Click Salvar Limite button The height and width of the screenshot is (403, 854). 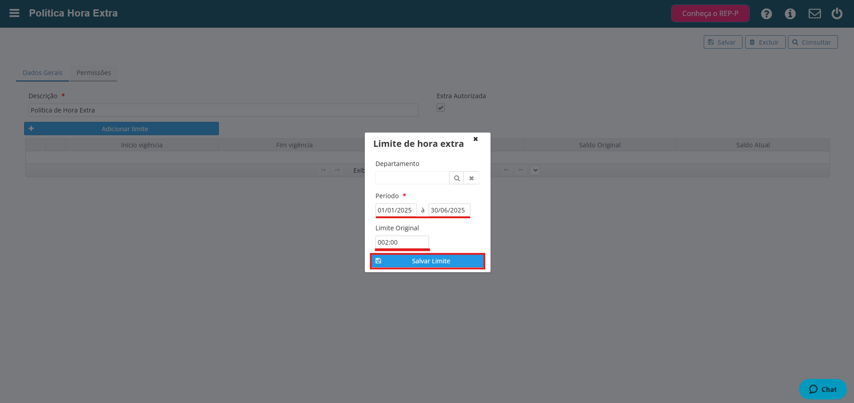tap(427, 261)
